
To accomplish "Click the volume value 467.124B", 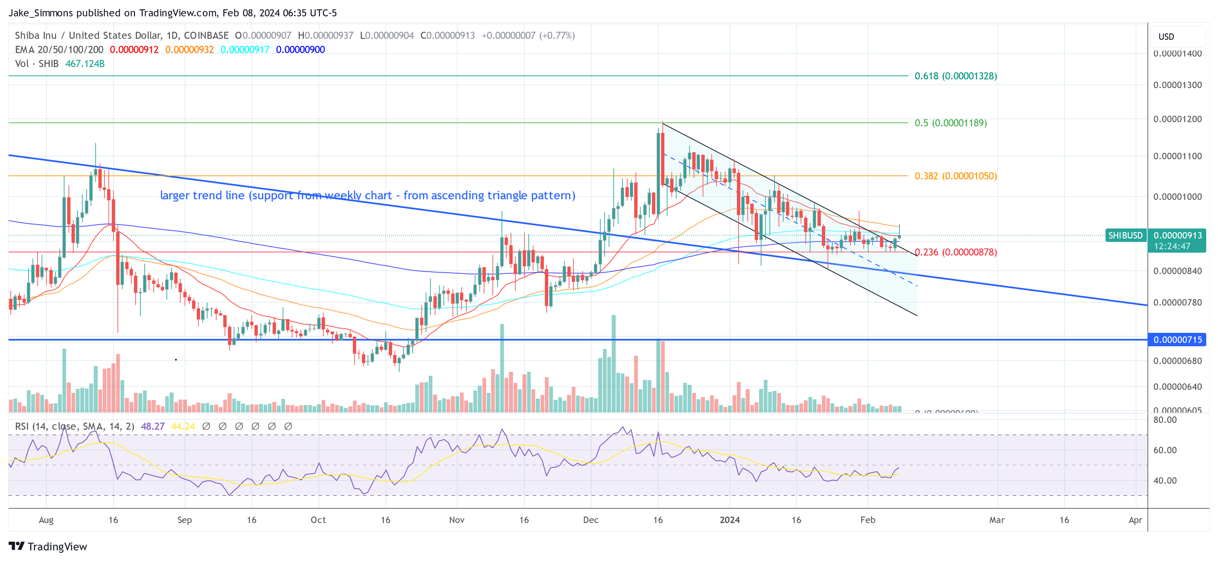I will [85, 63].
